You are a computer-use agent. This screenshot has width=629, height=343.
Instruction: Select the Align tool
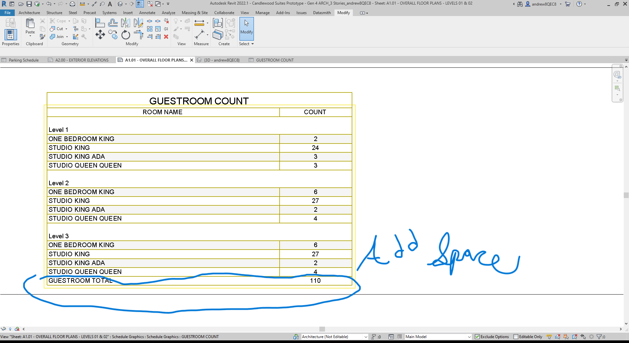point(100,23)
